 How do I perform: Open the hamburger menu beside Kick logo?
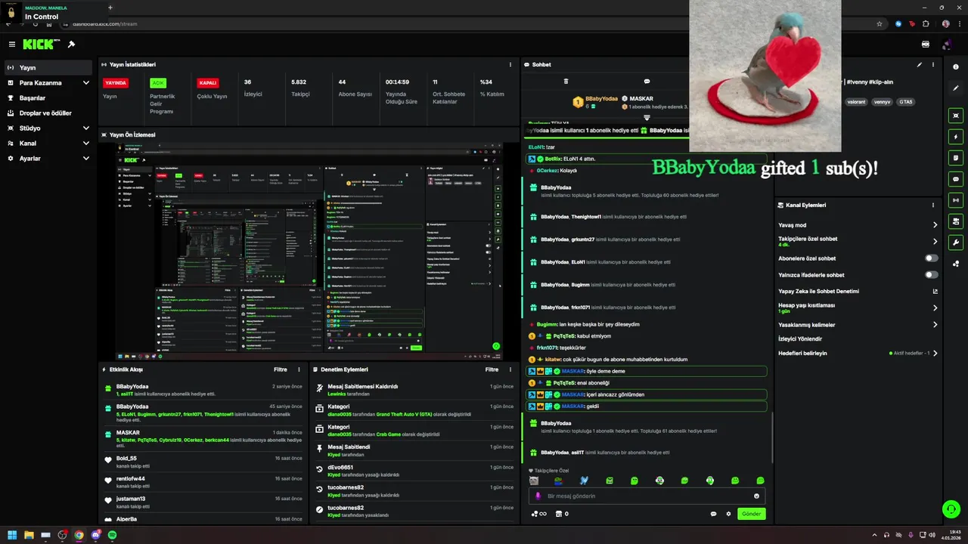coord(11,45)
